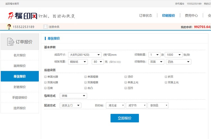The height and width of the screenshot is (139, 211).
Task: Switch to 费用中心 nav tab
Action: click(191, 15)
